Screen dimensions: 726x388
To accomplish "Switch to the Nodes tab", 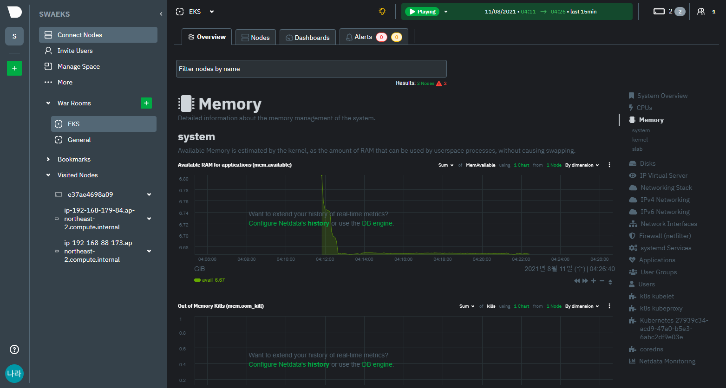I will tap(255, 38).
